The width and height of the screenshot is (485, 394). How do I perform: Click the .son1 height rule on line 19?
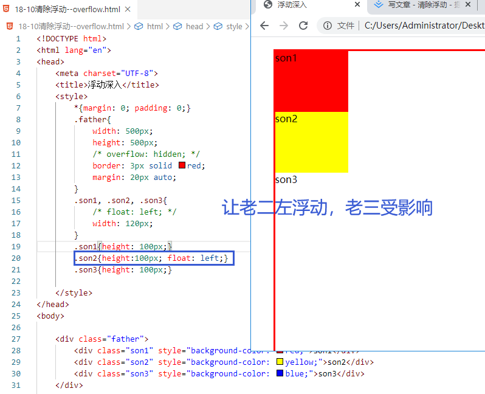[x=123, y=247]
